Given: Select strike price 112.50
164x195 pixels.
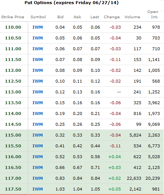Looking at the screenshot, I should click(x=13, y=81).
